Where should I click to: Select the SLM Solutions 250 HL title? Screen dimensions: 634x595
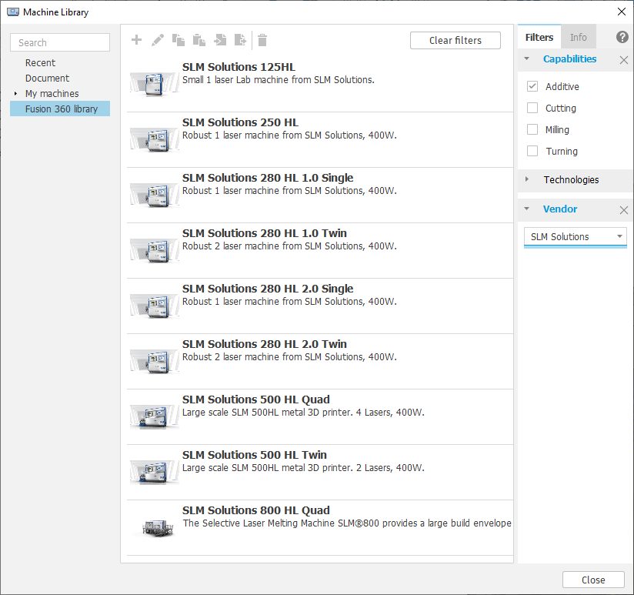[x=240, y=122]
